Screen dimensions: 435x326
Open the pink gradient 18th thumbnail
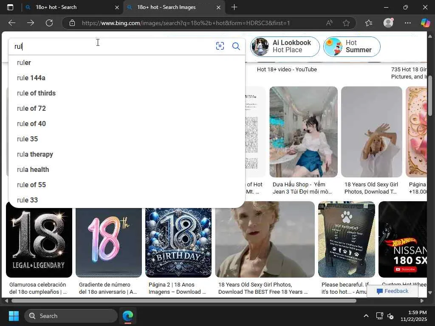(x=109, y=242)
